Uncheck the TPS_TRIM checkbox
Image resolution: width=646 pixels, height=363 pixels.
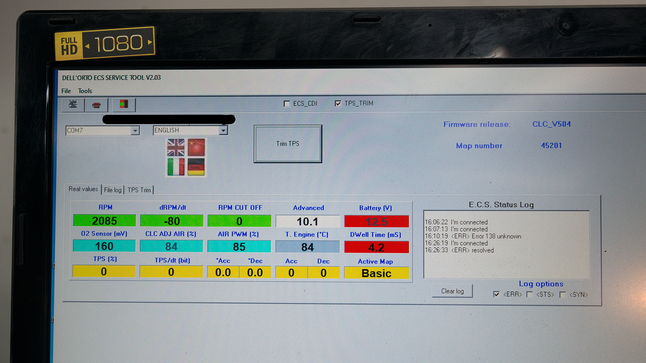click(338, 104)
